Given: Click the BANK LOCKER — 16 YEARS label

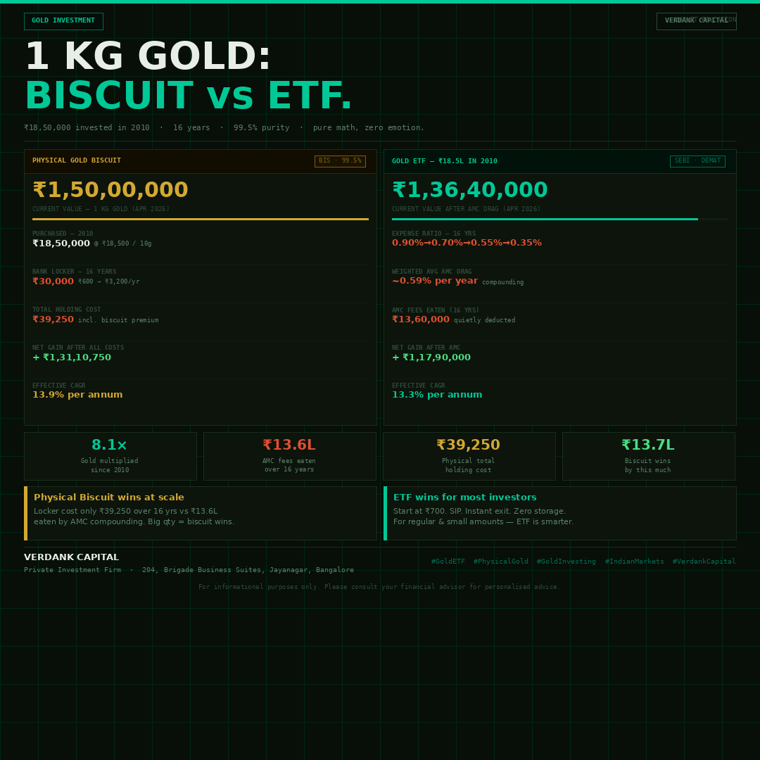Looking at the screenshot, I should 74,272.
